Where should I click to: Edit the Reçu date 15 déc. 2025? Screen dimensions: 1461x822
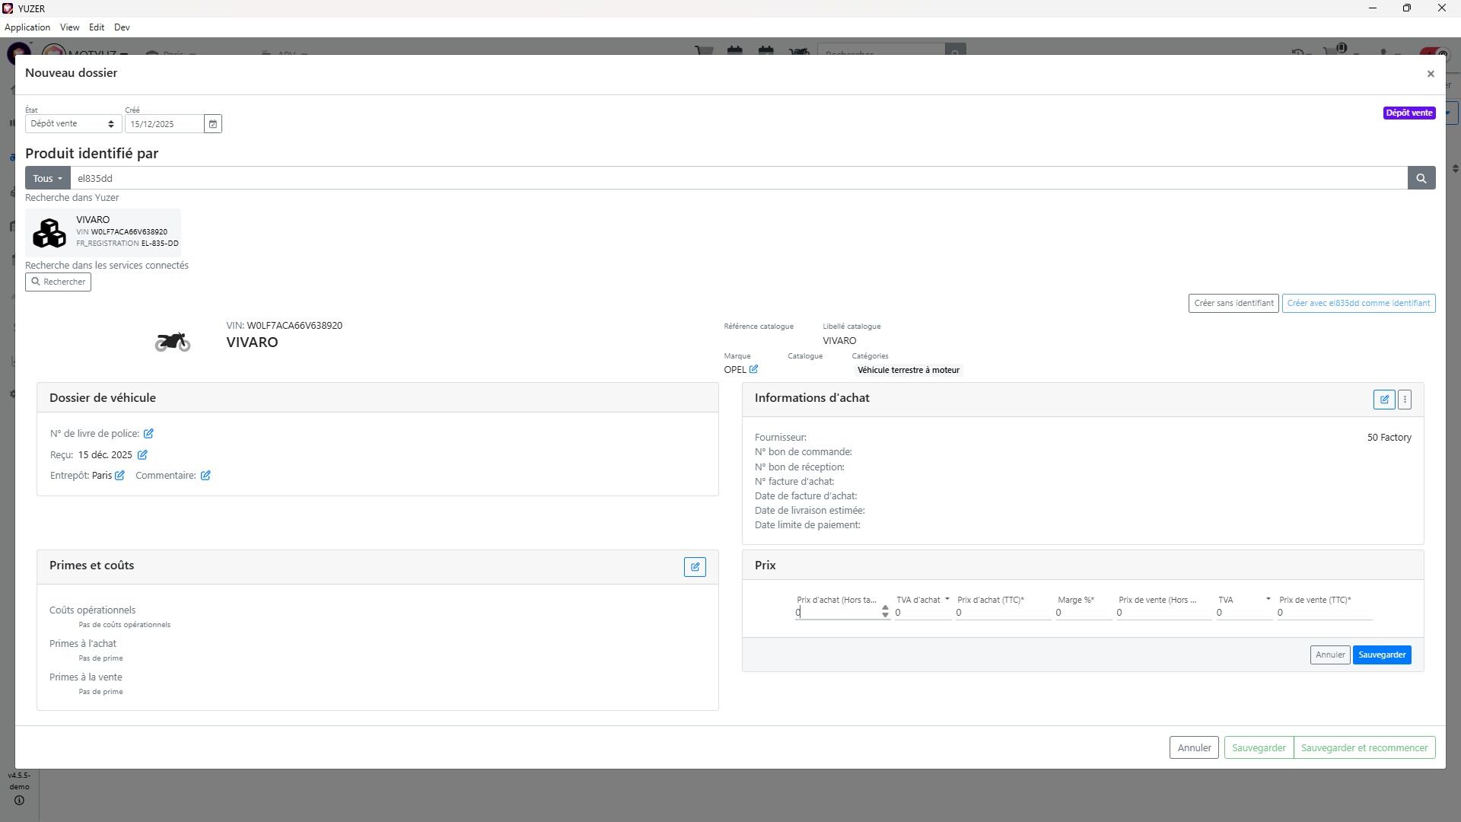(x=142, y=455)
